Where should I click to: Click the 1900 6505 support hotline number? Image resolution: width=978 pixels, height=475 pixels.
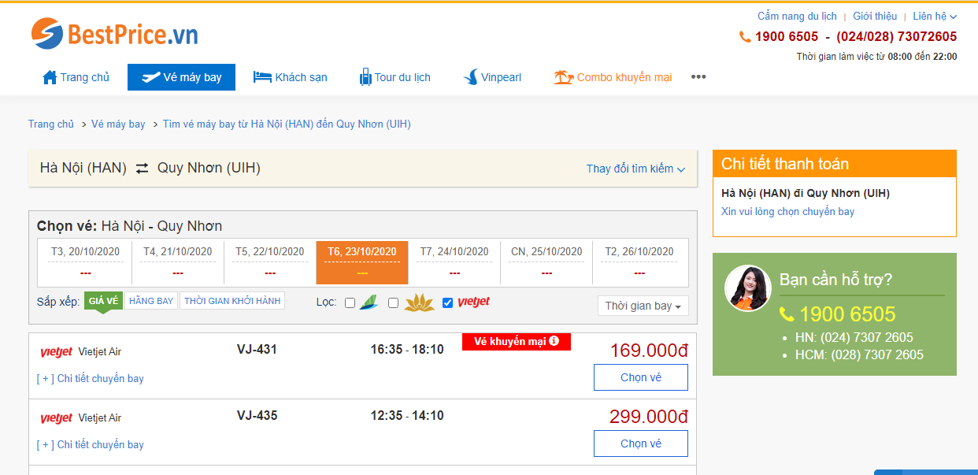(847, 314)
